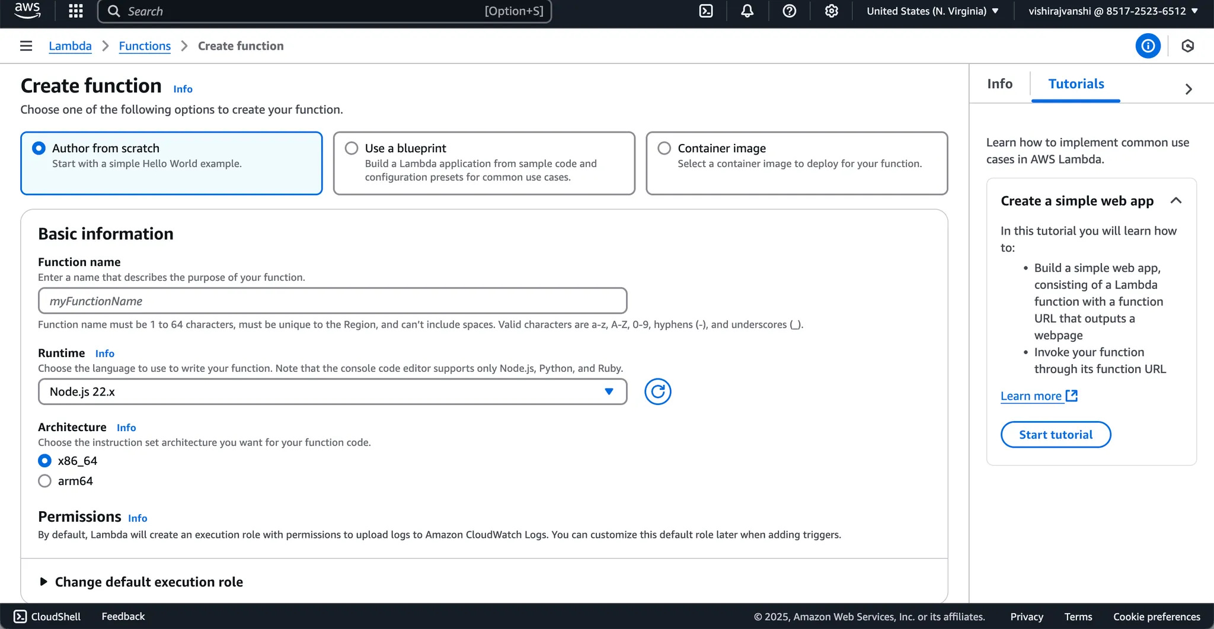Choose x86_64 architecture
The width and height of the screenshot is (1214, 629).
coord(44,461)
